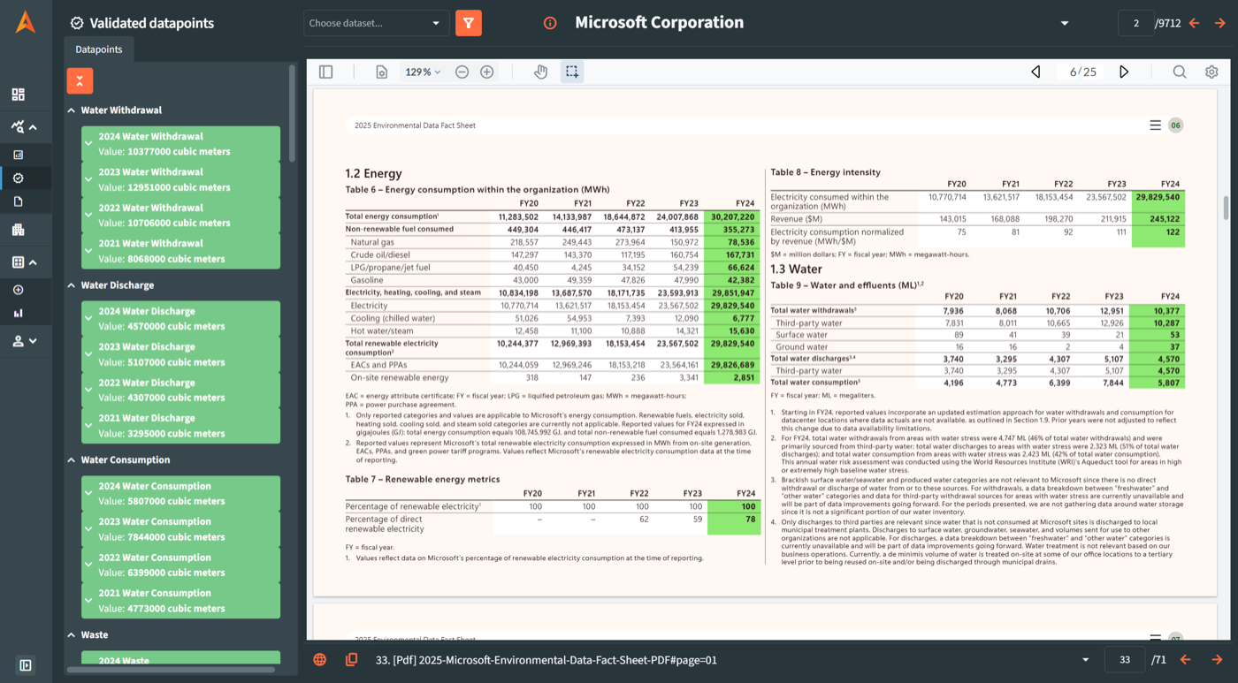This screenshot has width=1238, height=683.
Task: Click the PDF page number field 6/25
Action: [x=1082, y=72]
